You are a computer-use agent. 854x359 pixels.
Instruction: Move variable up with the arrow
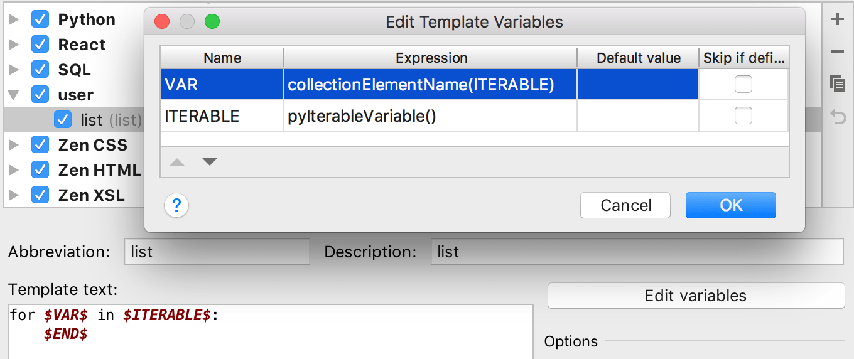pyautogui.click(x=177, y=162)
